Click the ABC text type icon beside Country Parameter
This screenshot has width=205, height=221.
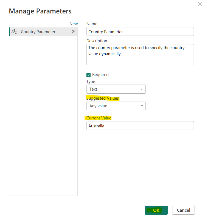(x=14, y=32)
